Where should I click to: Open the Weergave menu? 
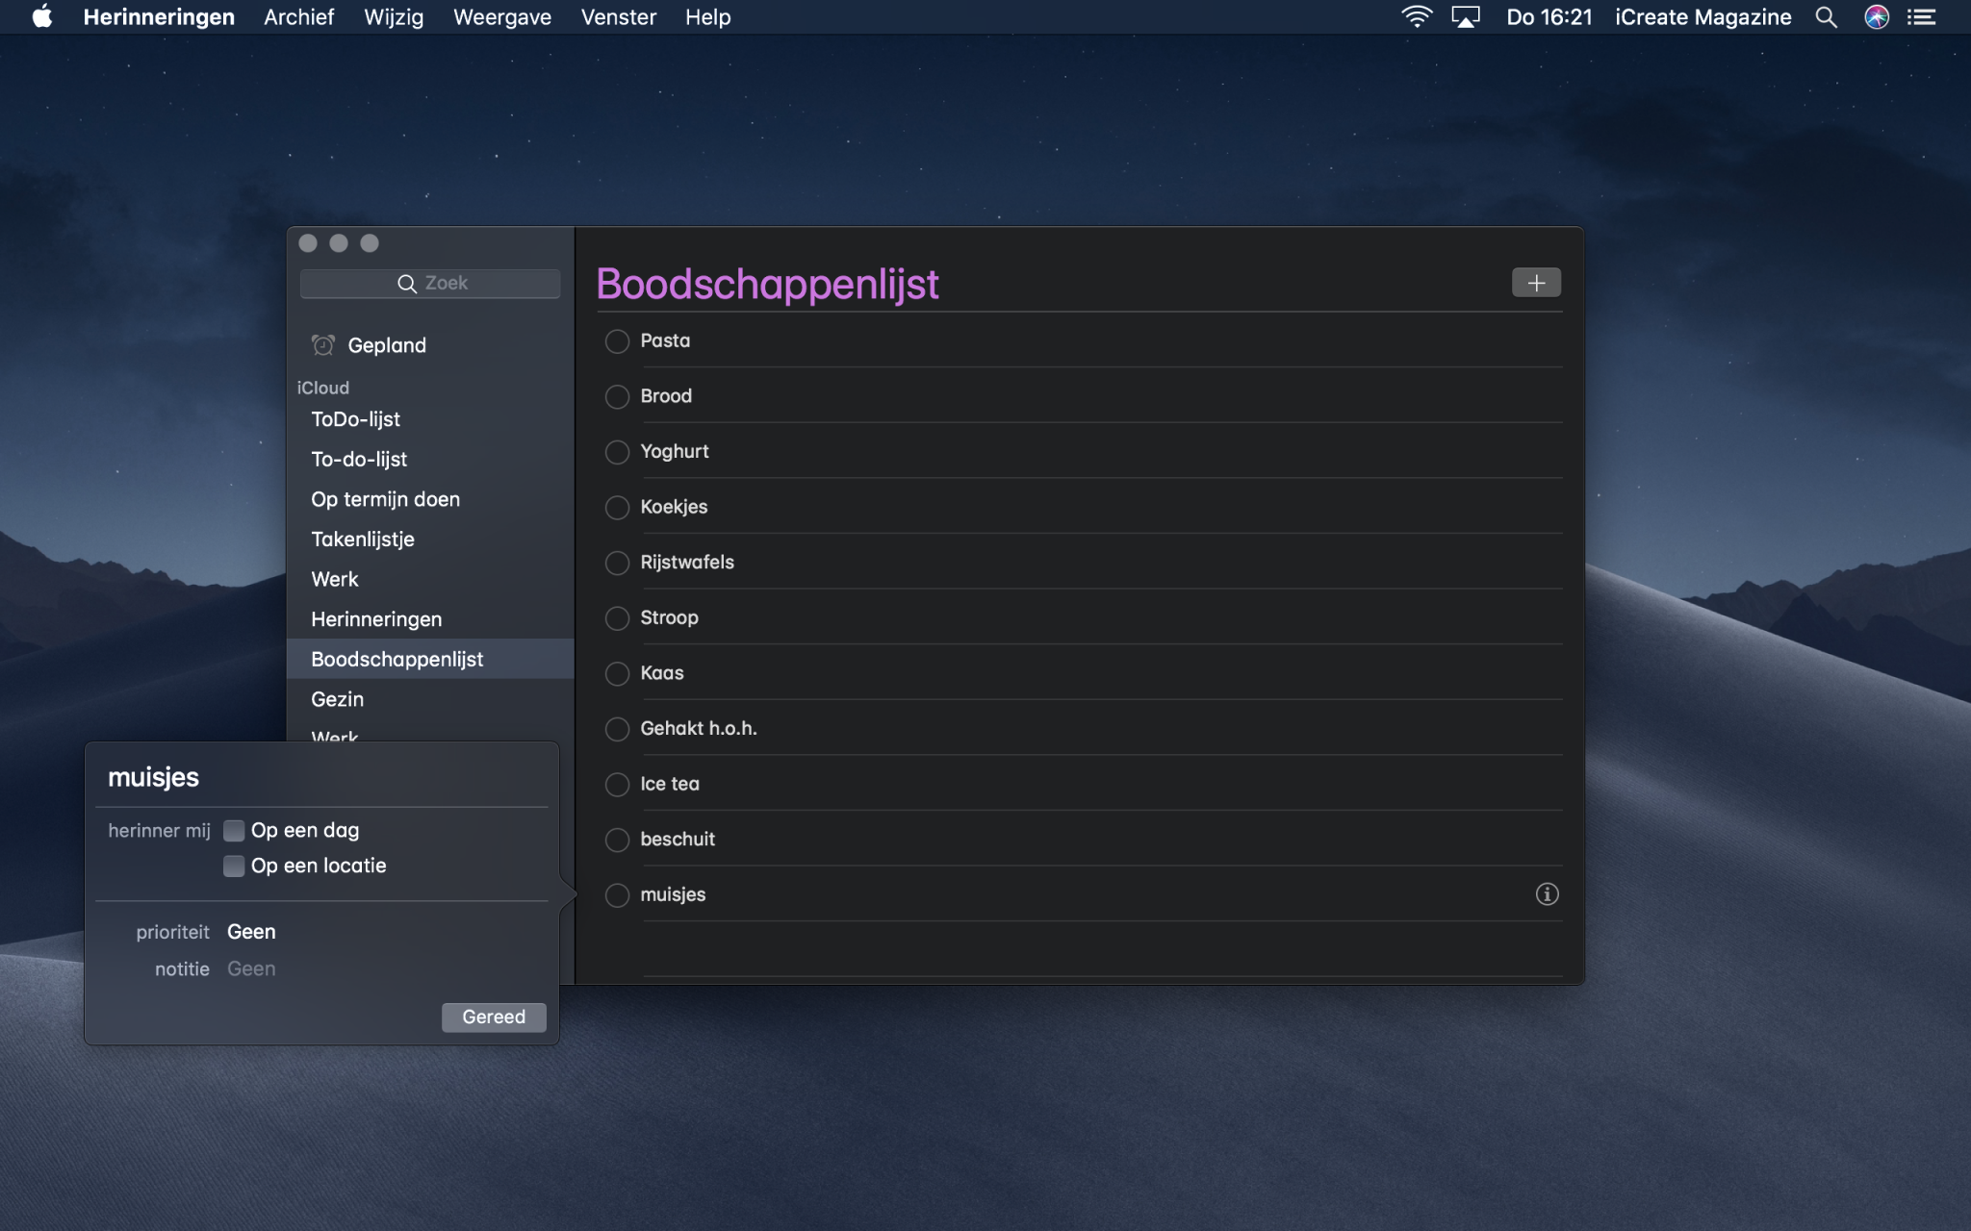[x=501, y=17]
